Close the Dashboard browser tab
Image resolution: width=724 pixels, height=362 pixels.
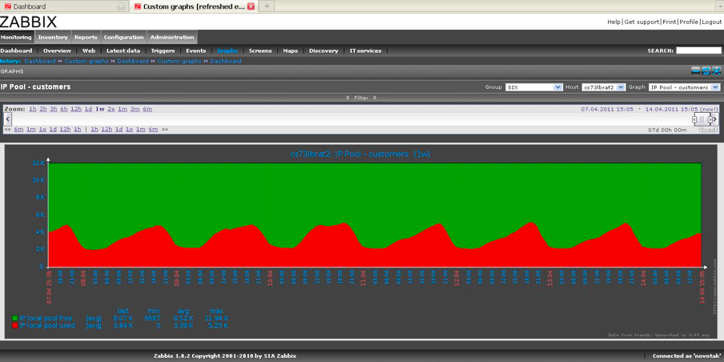click(121, 6)
